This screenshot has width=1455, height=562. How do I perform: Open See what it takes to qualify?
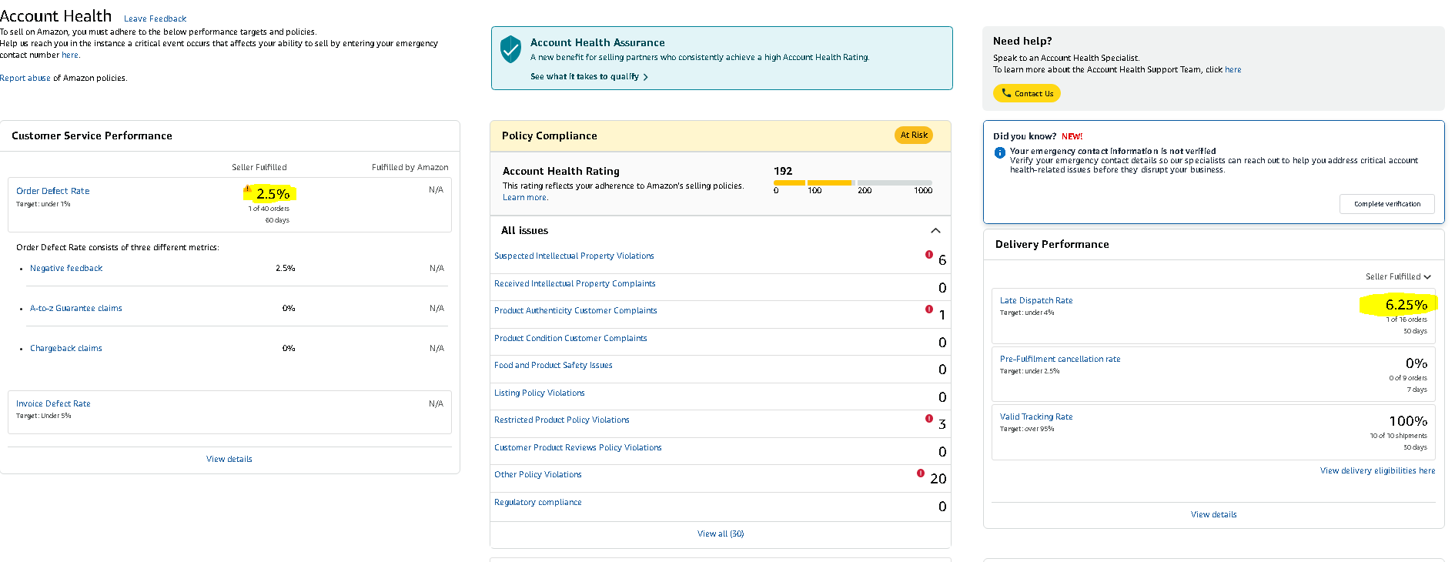589,77
